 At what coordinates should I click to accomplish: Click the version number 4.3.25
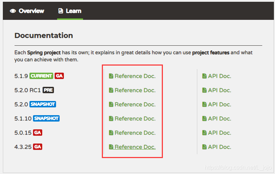point(23,147)
